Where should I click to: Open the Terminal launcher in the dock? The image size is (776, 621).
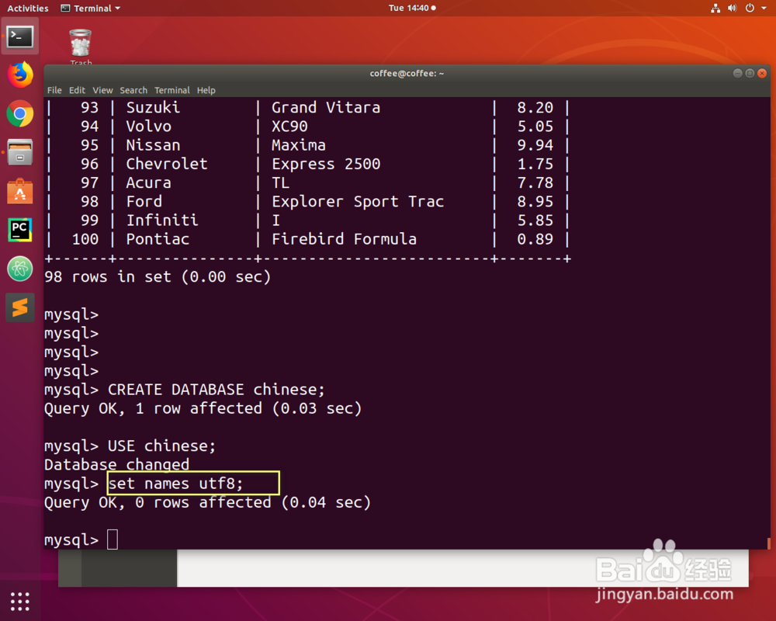click(20, 36)
